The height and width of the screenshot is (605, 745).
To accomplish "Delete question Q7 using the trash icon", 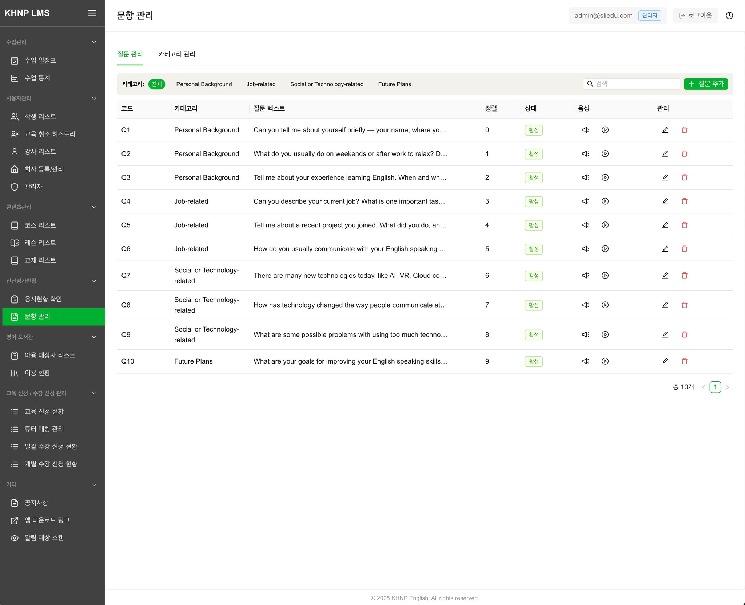I will [684, 276].
